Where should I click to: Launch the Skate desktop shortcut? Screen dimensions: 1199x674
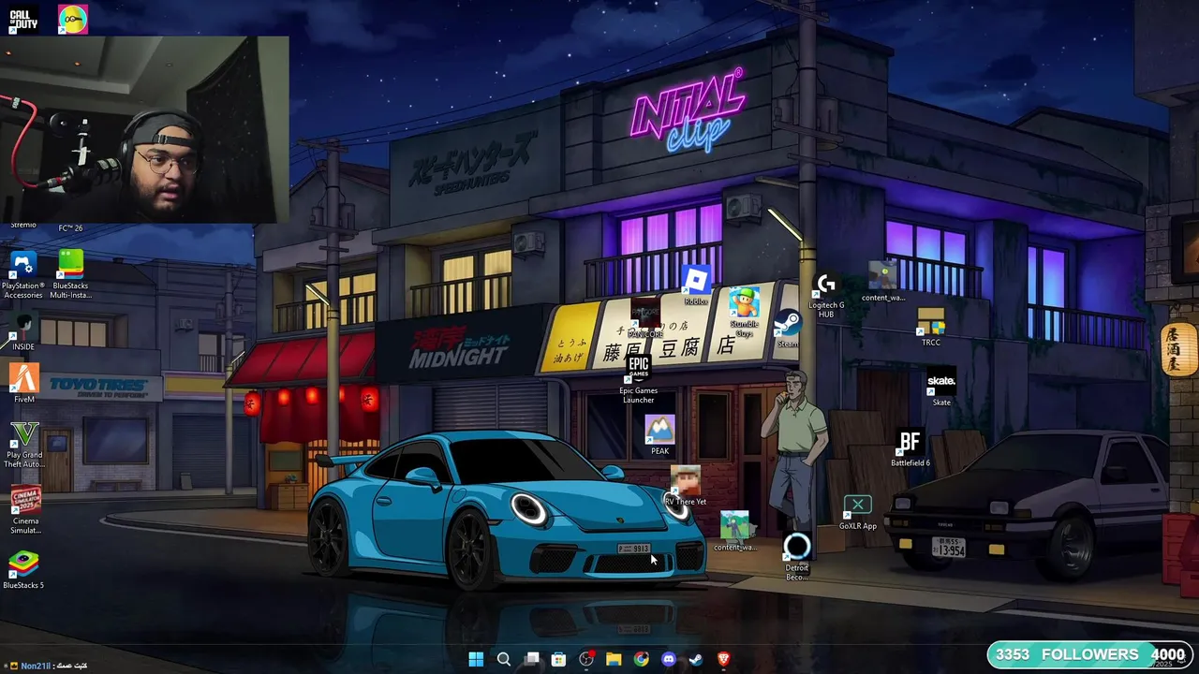click(x=940, y=388)
